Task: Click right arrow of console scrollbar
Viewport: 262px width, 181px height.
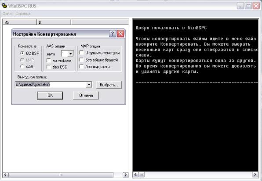Action: click(x=255, y=175)
